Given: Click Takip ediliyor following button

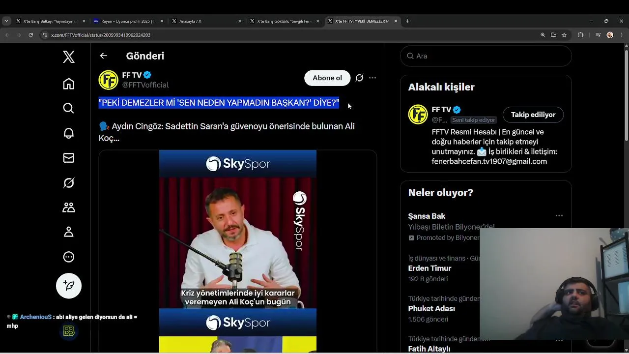Looking at the screenshot, I should (533, 115).
